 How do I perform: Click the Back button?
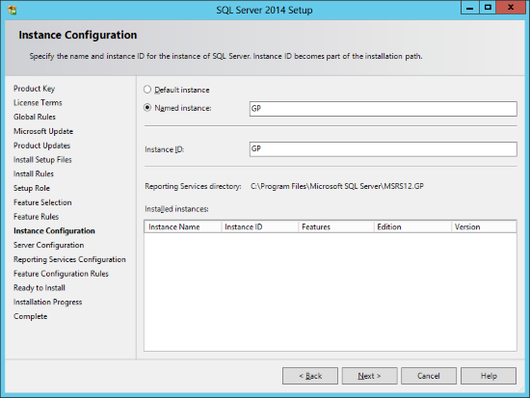click(x=310, y=376)
